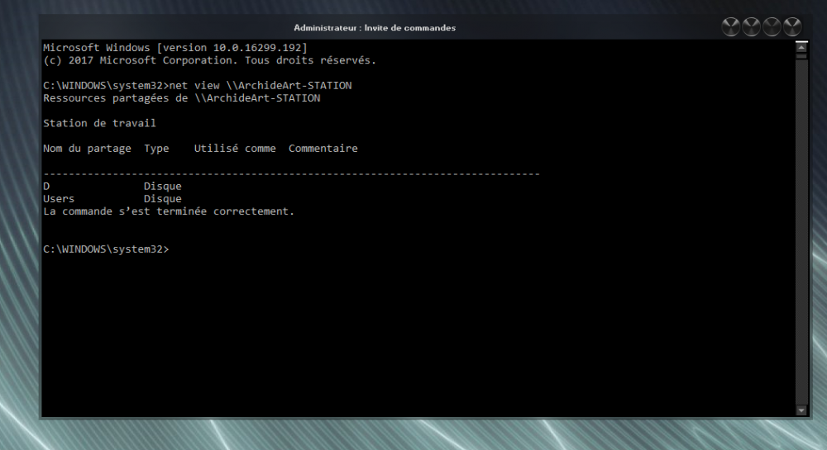
Task: Click the scrollbar up arrow
Action: [801, 47]
